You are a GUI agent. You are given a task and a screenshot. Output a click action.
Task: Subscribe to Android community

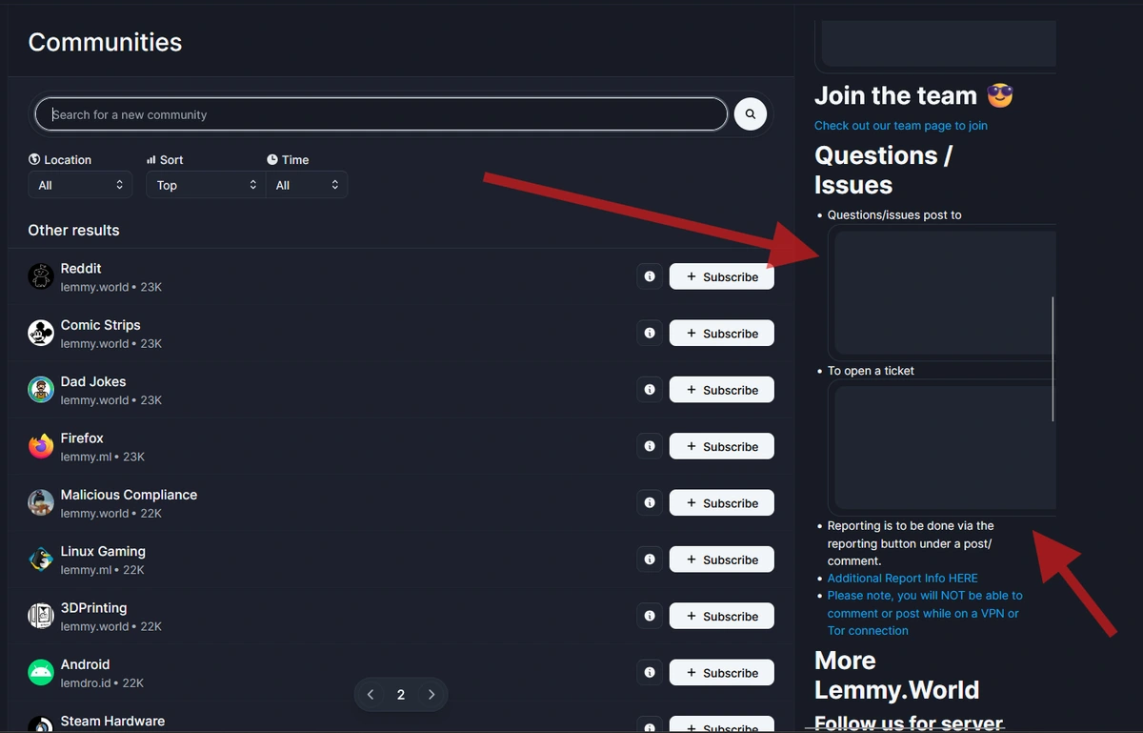pos(722,672)
